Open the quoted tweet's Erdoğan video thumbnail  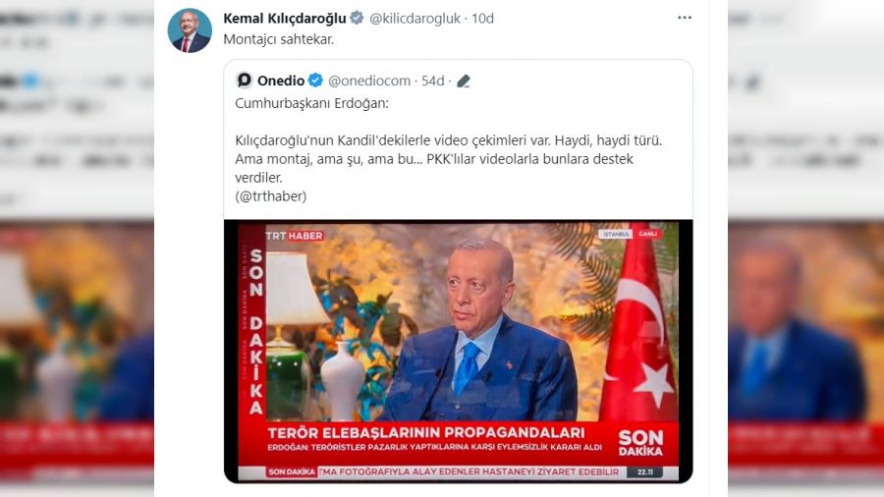(459, 351)
